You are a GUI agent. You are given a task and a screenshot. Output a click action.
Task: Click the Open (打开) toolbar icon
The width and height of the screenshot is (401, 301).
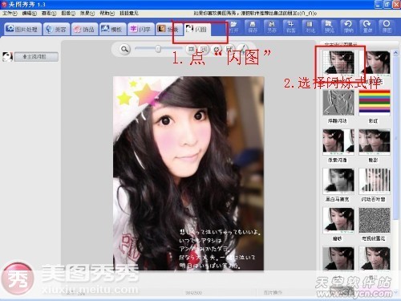point(233,26)
